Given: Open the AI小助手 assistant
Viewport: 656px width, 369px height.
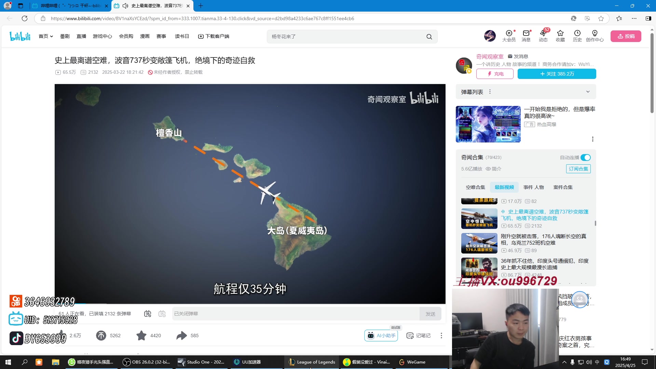Looking at the screenshot, I should [x=381, y=336].
